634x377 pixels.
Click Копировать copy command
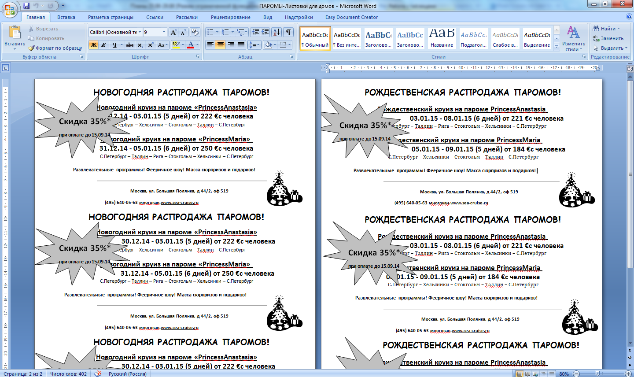coord(46,38)
